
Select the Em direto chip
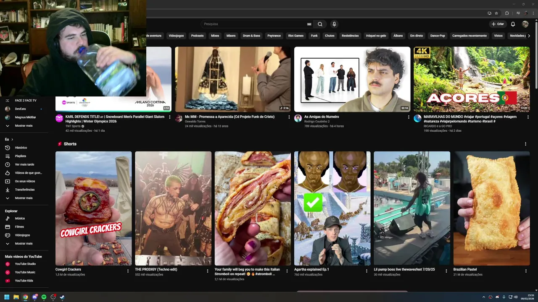pyautogui.click(x=417, y=36)
